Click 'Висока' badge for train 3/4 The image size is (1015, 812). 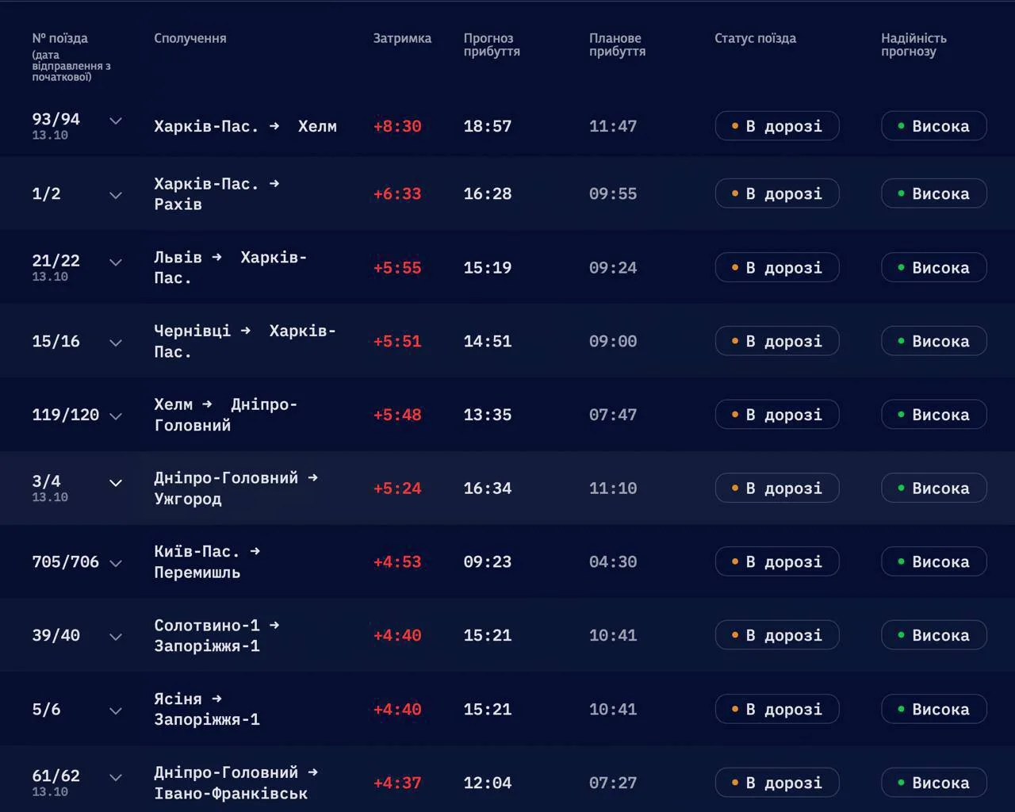click(934, 488)
